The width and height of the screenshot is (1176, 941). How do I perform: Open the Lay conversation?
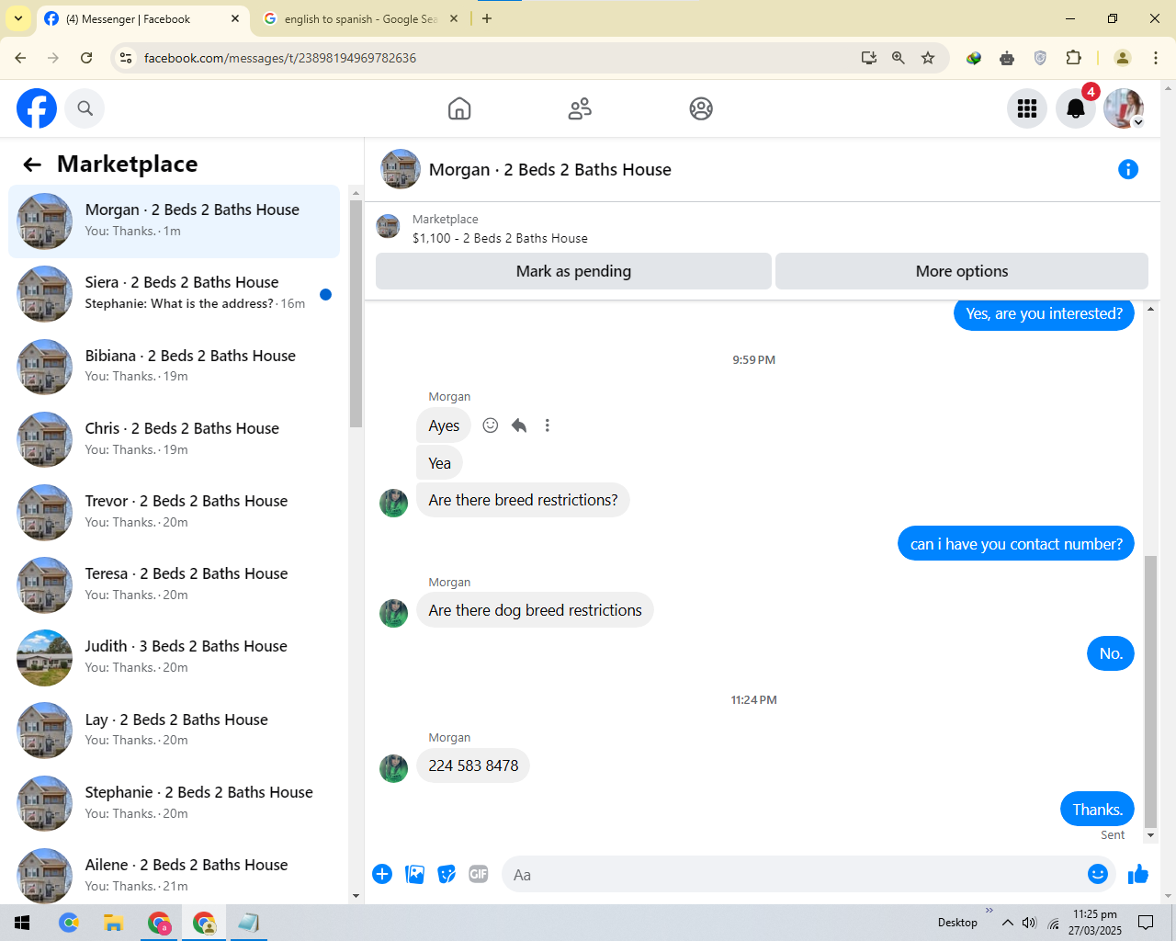pyautogui.click(x=175, y=731)
